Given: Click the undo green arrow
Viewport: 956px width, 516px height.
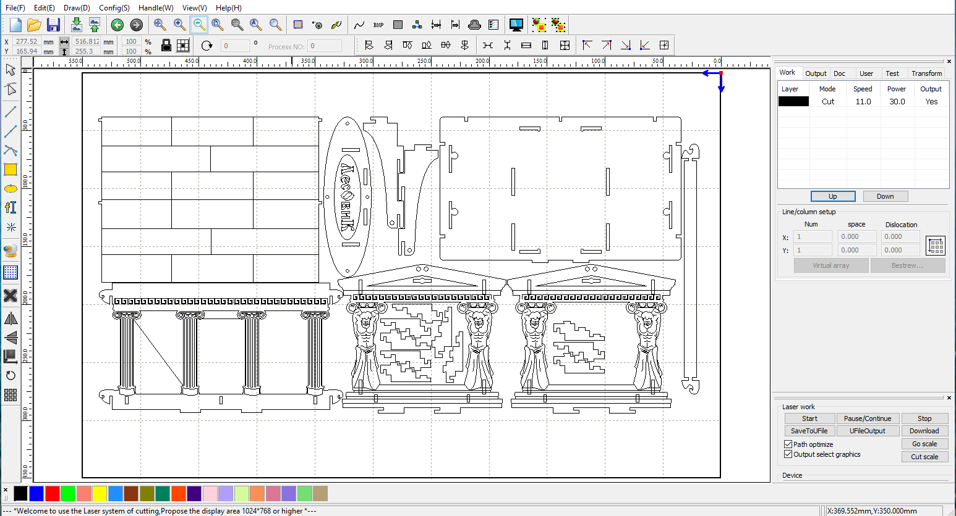Looking at the screenshot, I should [117, 25].
